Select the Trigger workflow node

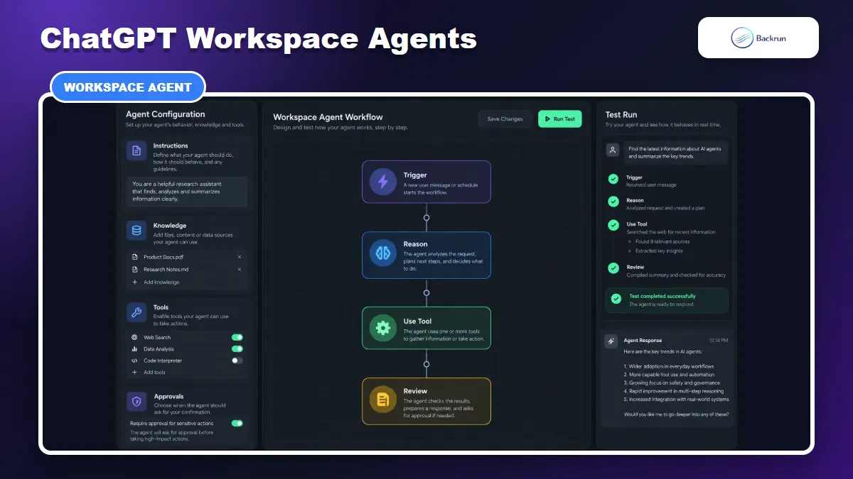point(426,182)
